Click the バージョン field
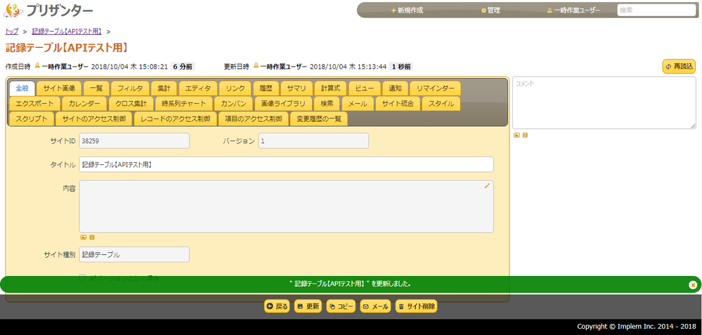This screenshot has width=702, height=335. [x=313, y=141]
